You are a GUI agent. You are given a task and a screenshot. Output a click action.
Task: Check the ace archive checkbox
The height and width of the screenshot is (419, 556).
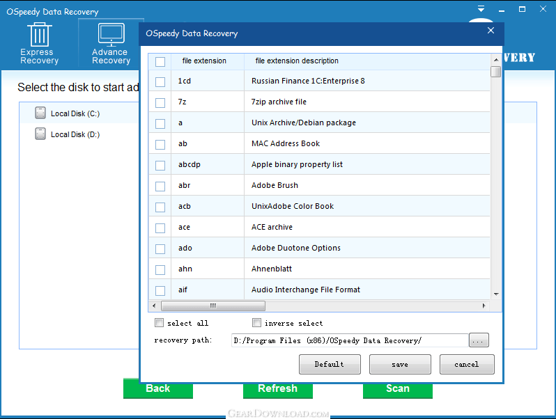[x=160, y=228]
